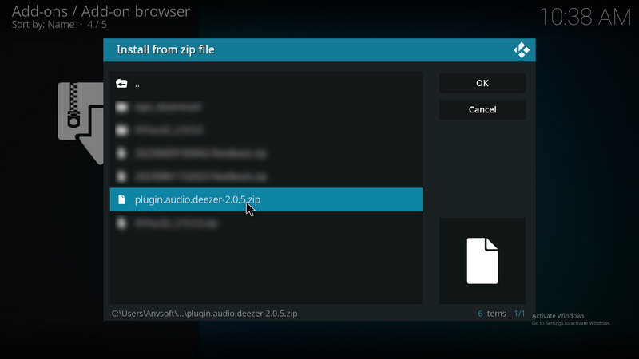The image size is (639, 359).
Task: Select the blurred file name below the folders
Action: [x=200, y=153]
